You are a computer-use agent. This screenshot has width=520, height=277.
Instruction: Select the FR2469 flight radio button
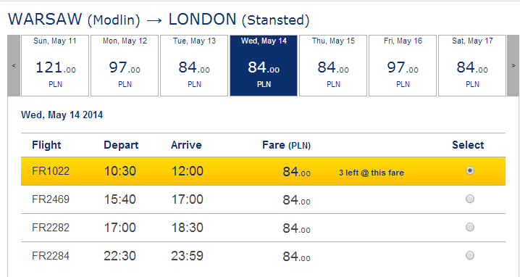(x=469, y=199)
